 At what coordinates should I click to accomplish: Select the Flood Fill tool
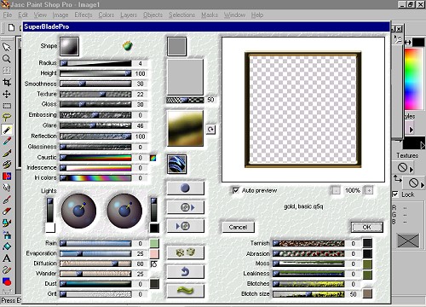coord(7,246)
